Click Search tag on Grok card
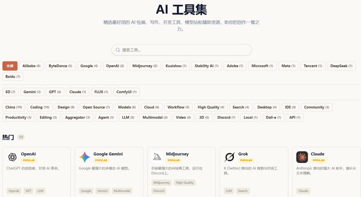 click(x=243, y=191)
